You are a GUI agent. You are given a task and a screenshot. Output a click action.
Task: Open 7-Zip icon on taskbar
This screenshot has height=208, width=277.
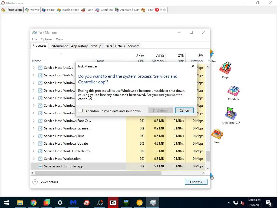113,203
